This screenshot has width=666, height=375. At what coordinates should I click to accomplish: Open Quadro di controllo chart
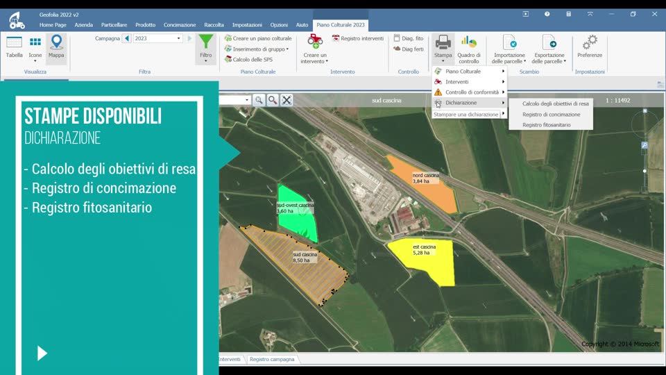(469, 49)
